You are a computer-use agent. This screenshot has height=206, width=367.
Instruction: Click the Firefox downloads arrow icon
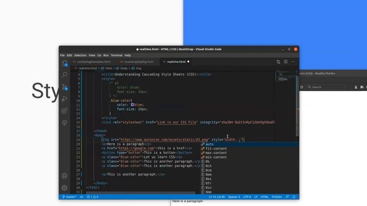[356, 87]
